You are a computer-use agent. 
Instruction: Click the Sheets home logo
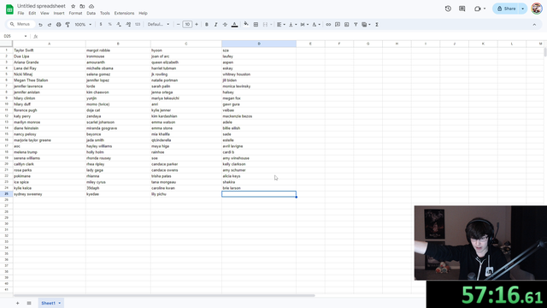[x=9, y=9]
